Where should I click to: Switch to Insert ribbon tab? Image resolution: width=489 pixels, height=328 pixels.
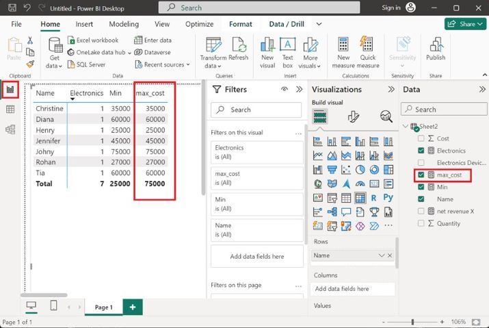pyautogui.click(x=84, y=24)
